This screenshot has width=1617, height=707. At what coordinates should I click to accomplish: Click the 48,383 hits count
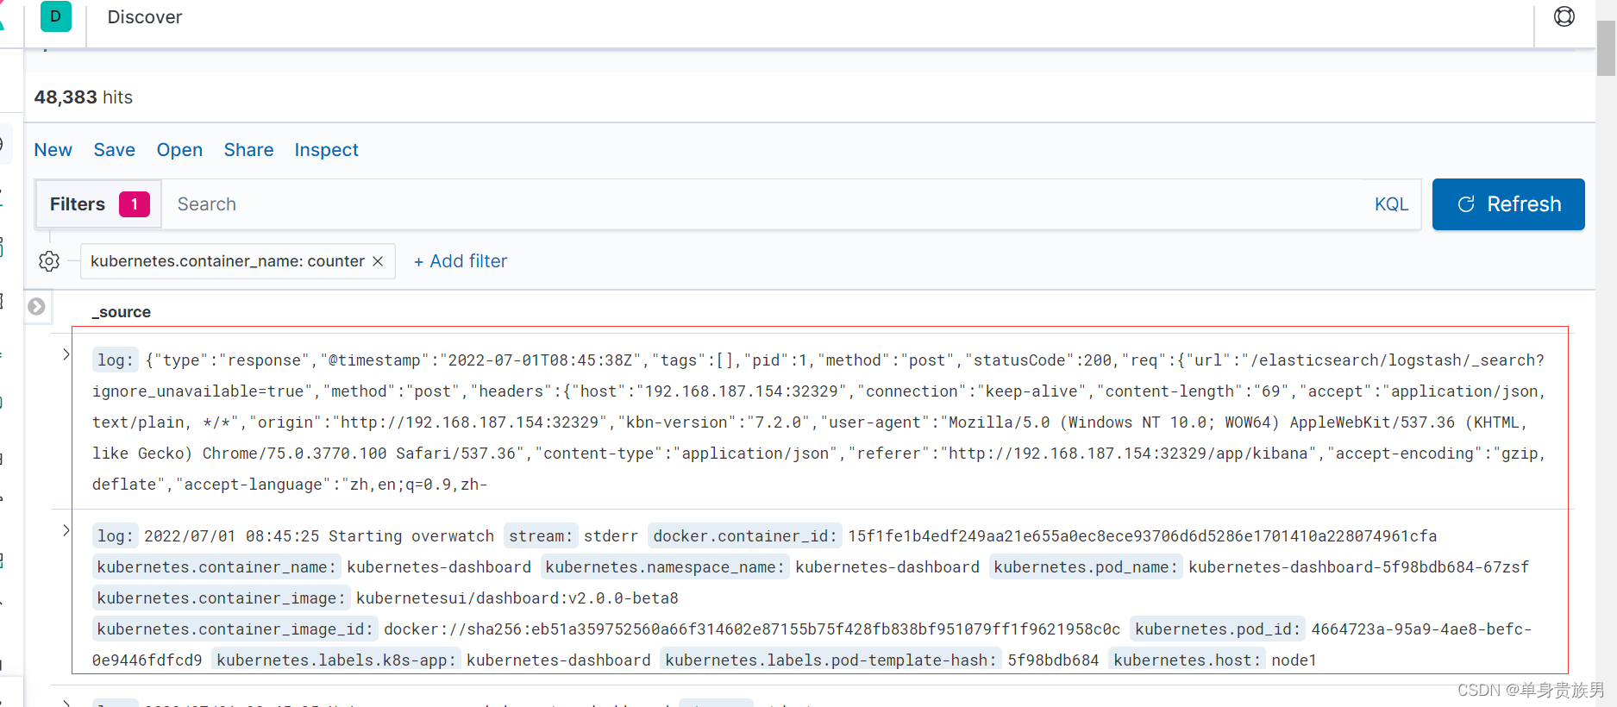pyautogui.click(x=84, y=97)
